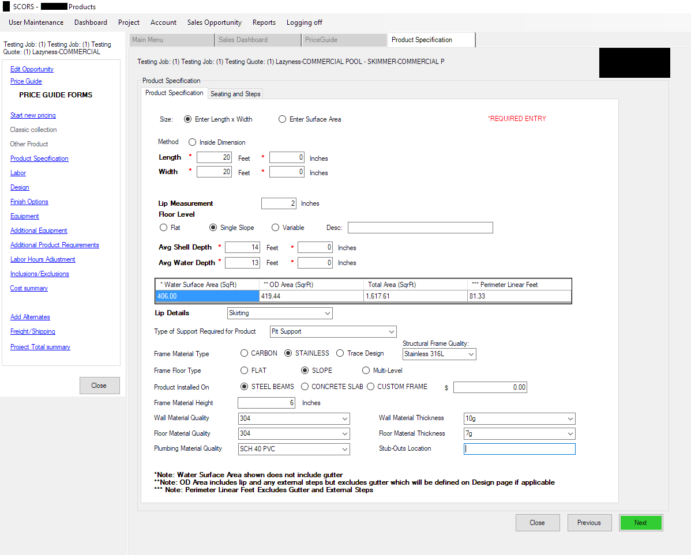Choose Single Slope floor level
Image resolution: width=691 pixels, height=555 pixels.
pos(213,228)
